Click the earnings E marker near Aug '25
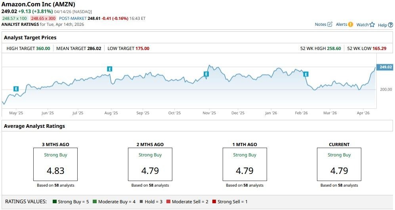This screenshot has width=395, height=210. pyautogui.click(x=109, y=69)
